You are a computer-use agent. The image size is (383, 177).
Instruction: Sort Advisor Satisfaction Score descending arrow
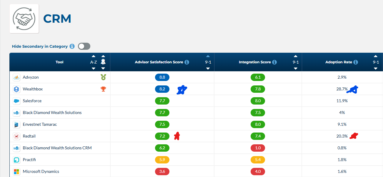[x=208, y=68]
